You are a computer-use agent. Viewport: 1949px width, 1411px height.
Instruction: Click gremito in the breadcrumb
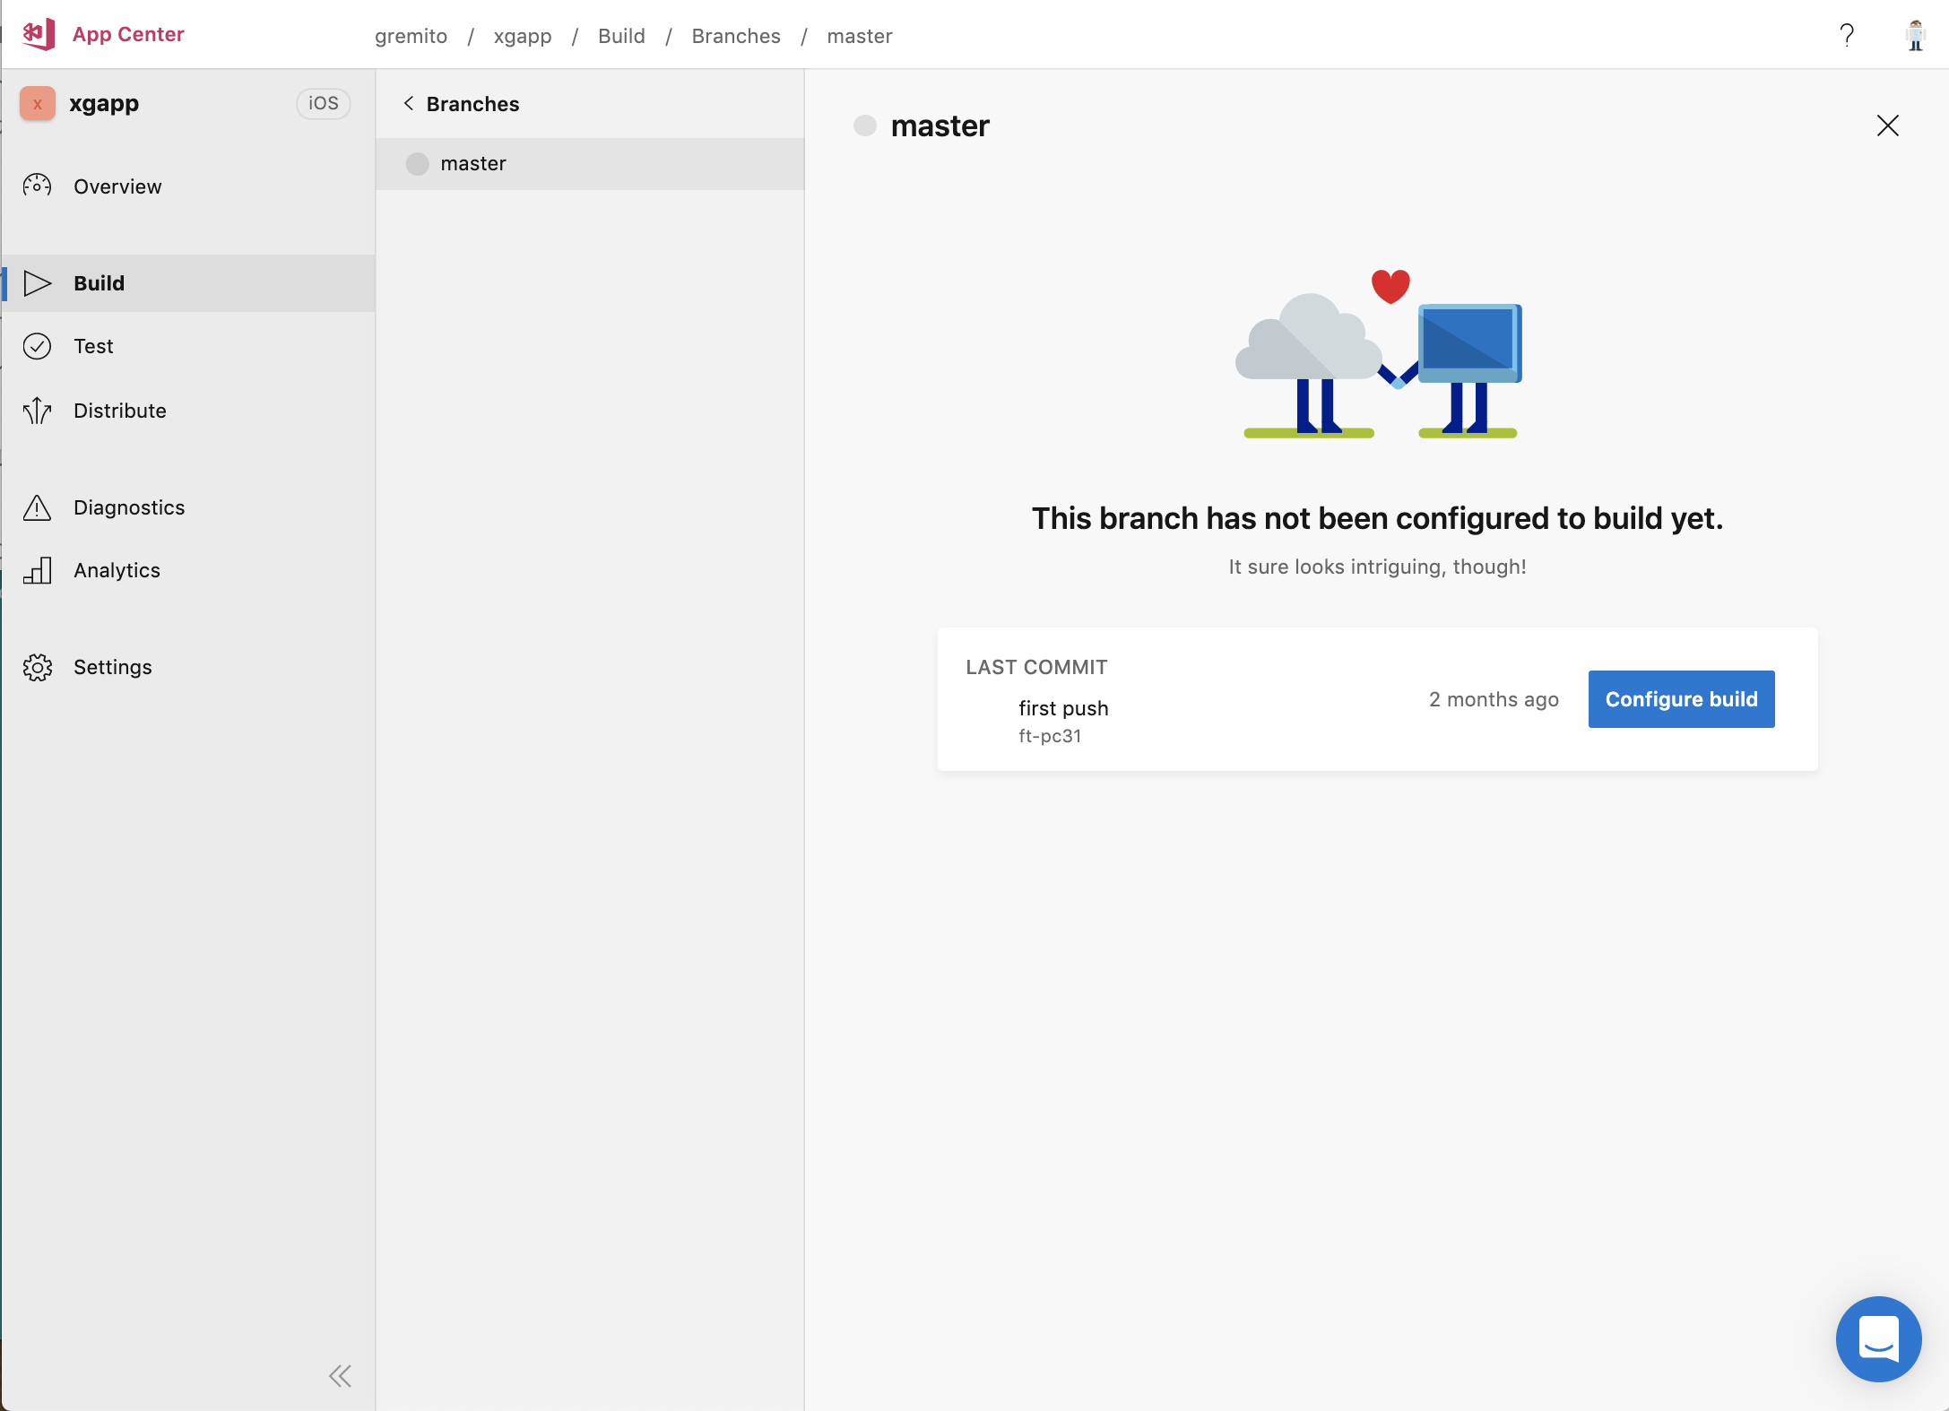(411, 36)
